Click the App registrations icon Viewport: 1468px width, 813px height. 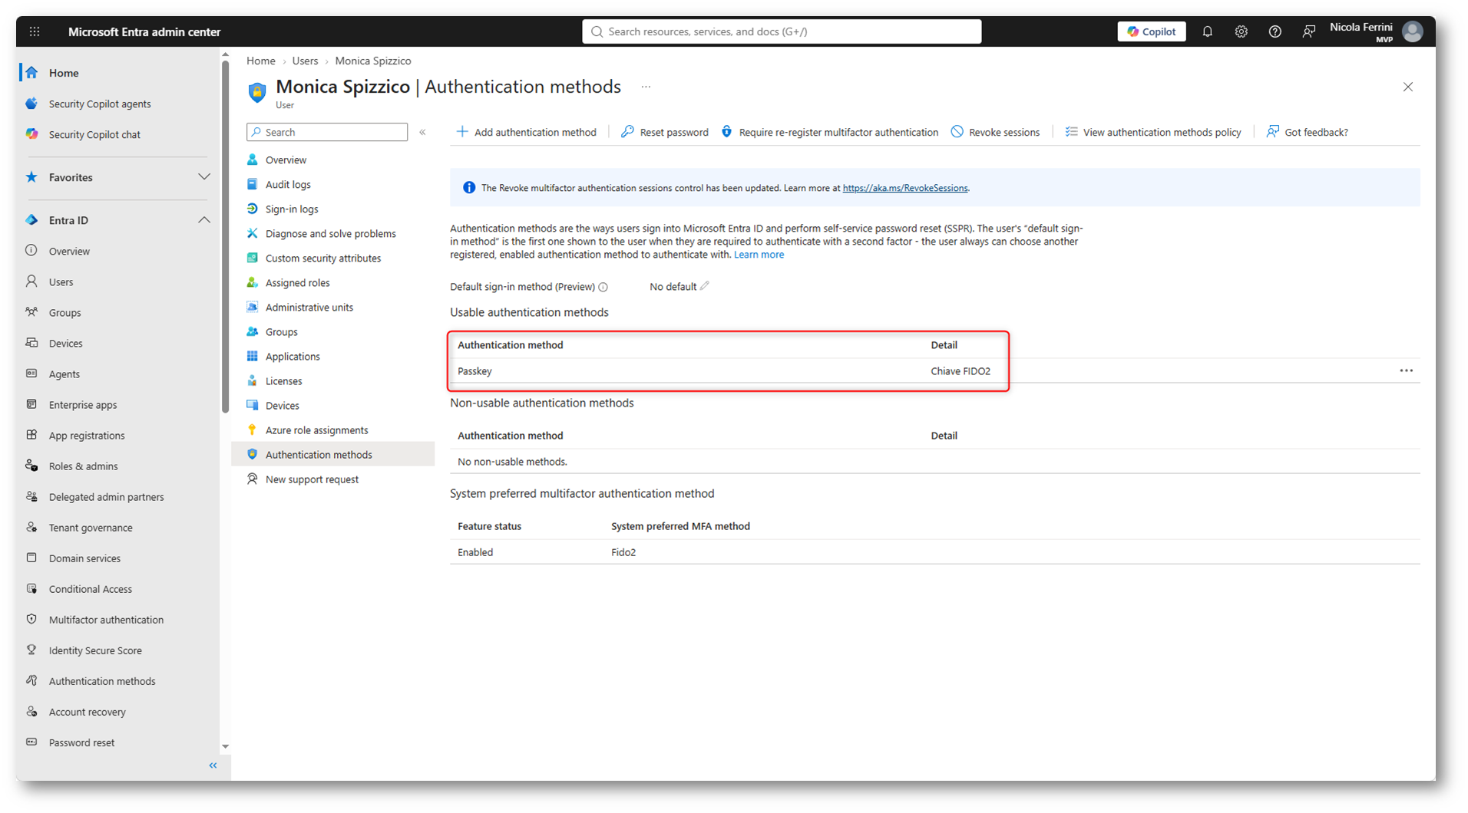(31, 435)
